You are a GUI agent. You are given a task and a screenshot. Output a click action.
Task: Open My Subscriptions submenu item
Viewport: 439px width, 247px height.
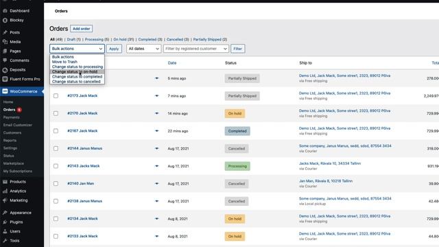click(x=18, y=171)
